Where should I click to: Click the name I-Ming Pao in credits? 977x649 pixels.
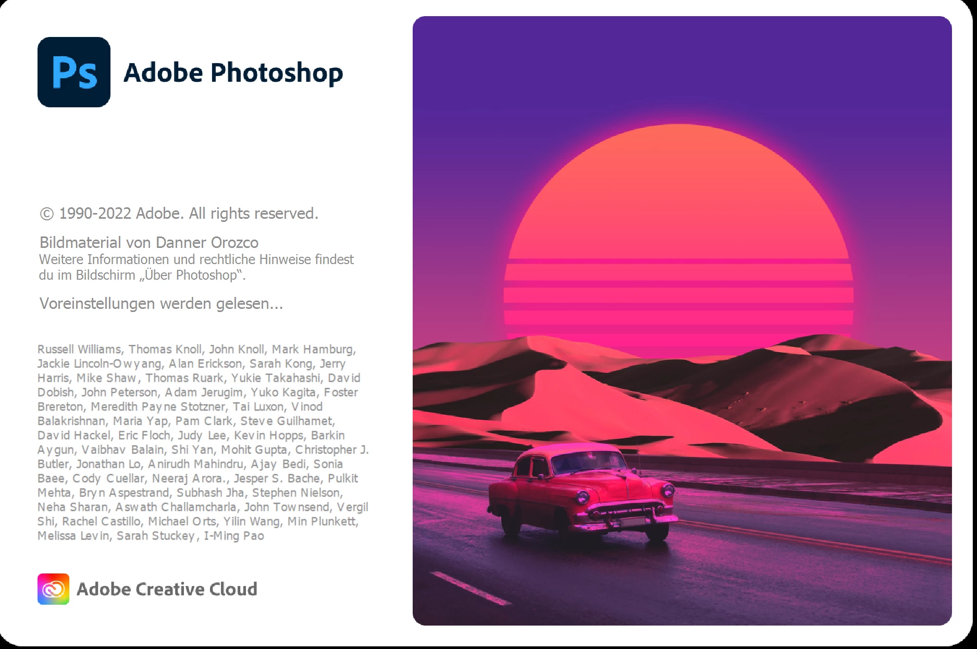tap(234, 536)
